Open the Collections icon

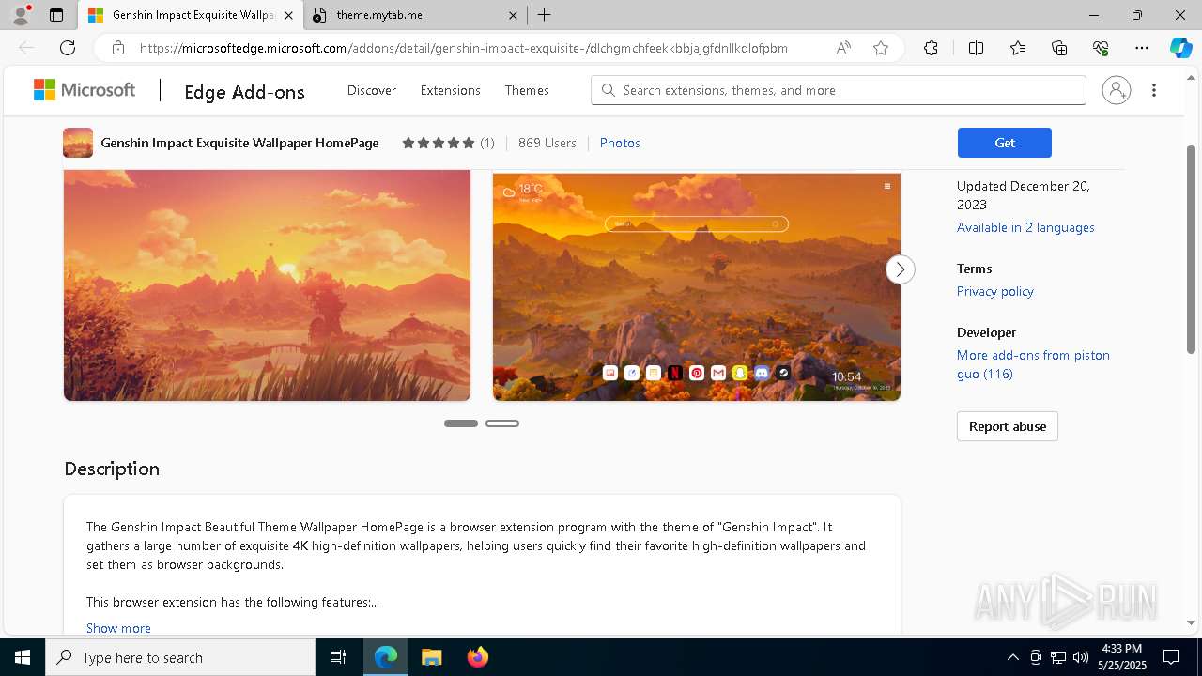(x=1059, y=48)
